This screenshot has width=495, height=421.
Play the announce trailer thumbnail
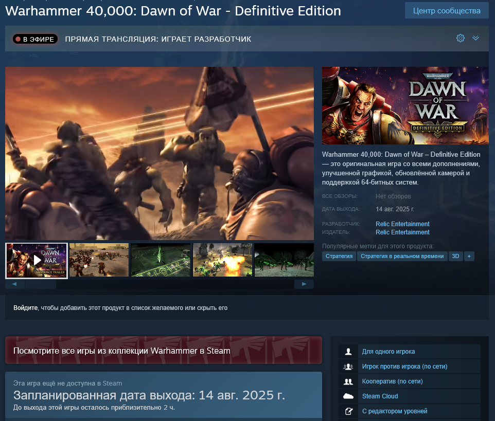pos(37,261)
